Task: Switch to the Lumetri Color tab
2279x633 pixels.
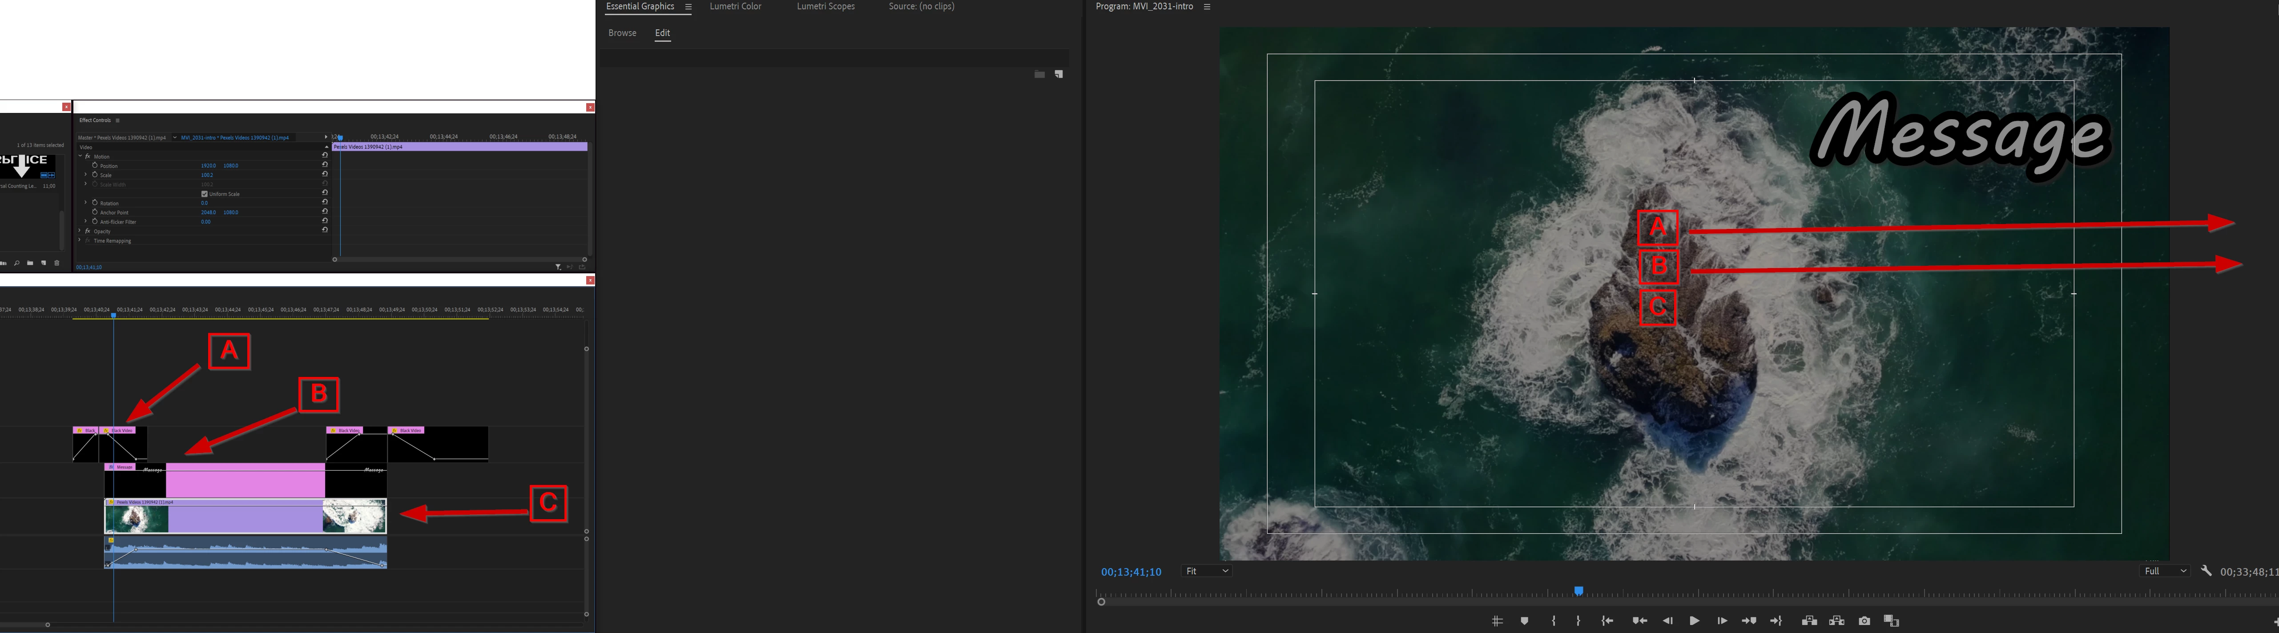Action: [734, 6]
